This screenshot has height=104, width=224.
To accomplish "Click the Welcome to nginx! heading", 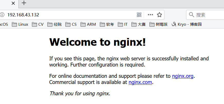I will pyautogui.click(x=97, y=42).
